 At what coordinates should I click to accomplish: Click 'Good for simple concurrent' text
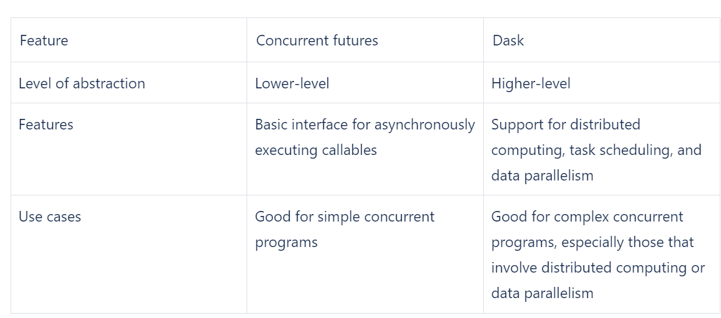pos(344,217)
